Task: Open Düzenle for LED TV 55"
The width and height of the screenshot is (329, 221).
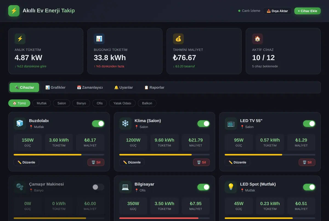Action: pyautogui.click(x=237, y=162)
